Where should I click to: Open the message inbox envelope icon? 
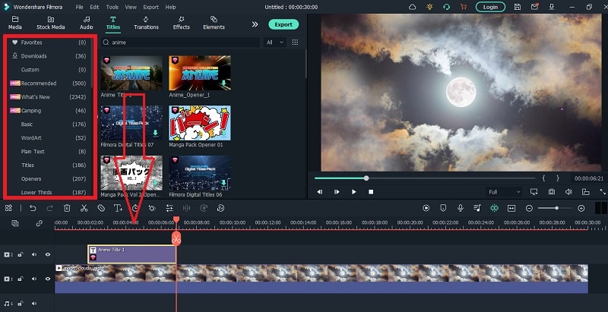pos(535,7)
